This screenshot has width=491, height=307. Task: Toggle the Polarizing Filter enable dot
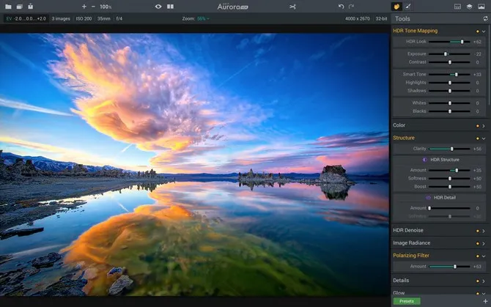[477, 256]
